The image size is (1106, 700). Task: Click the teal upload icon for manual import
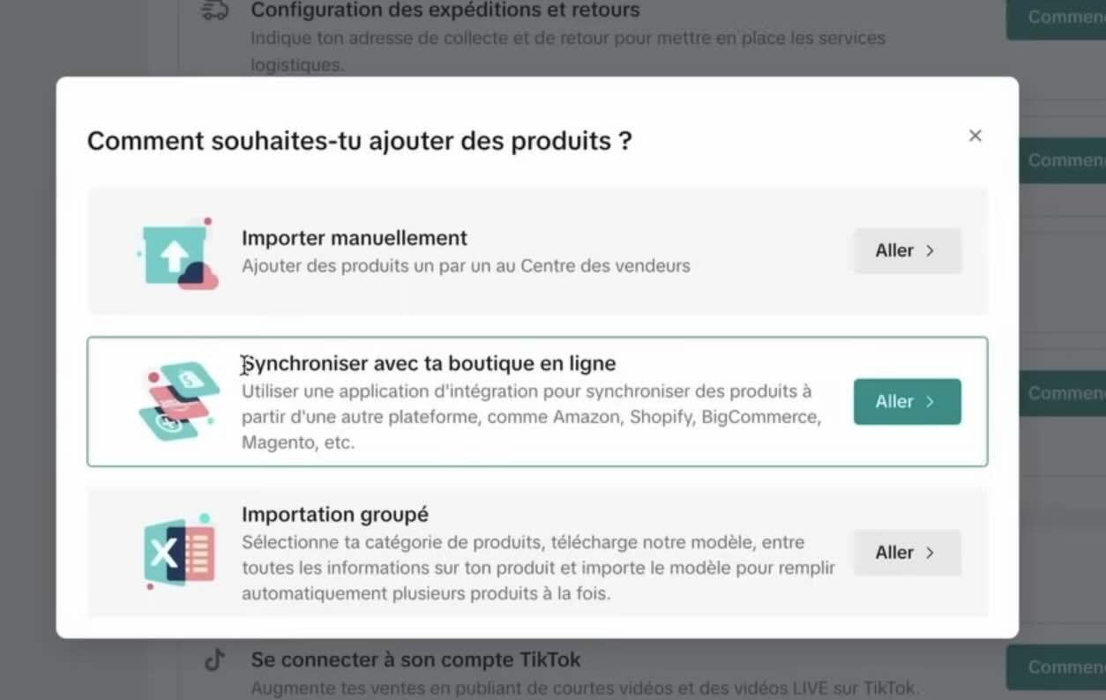pos(176,251)
